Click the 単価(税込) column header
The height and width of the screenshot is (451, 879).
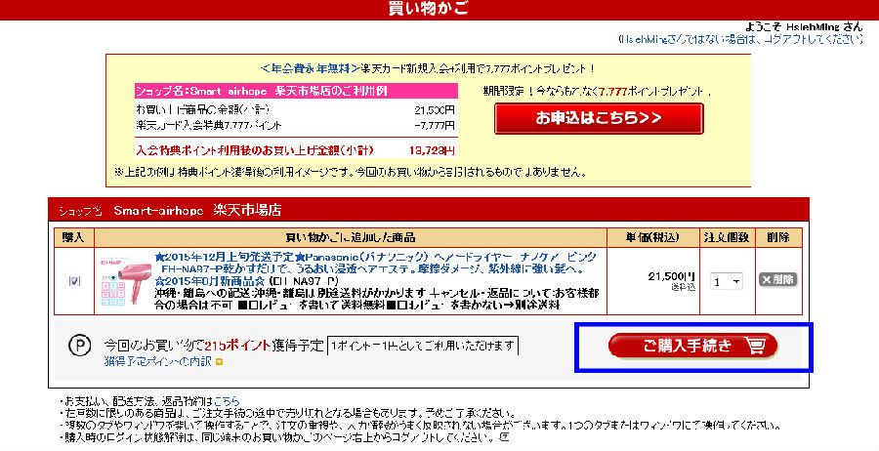tap(653, 237)
